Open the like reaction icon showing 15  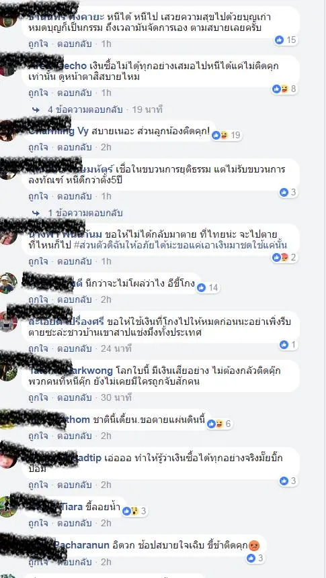(x=286, y=40)
